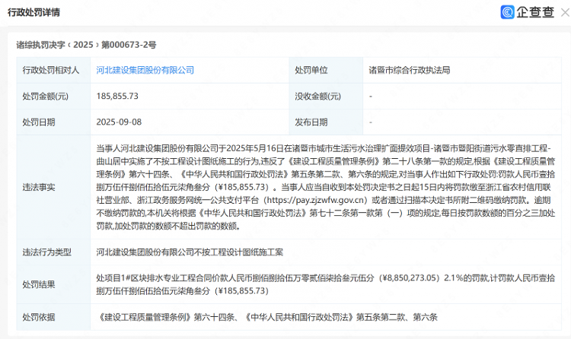Select 河北建设集团股份有限公司不按工程设计图纸施工案 text

190,252
